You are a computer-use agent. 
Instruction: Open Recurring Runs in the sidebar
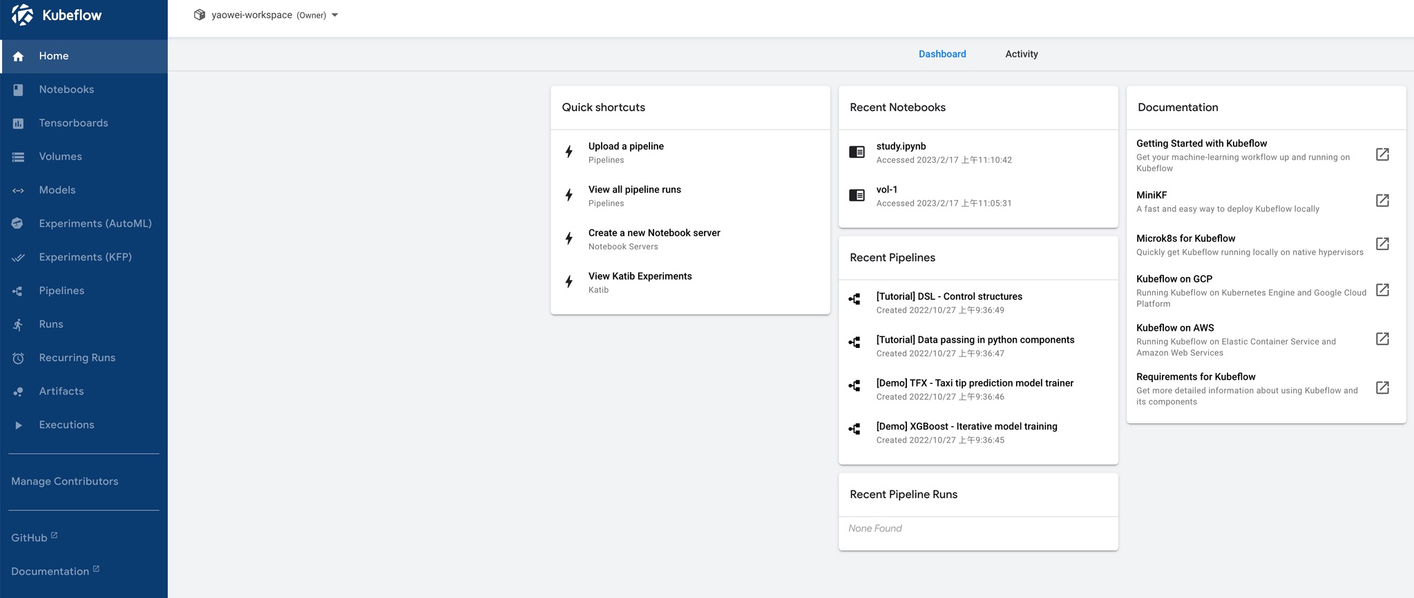[84, 358]
